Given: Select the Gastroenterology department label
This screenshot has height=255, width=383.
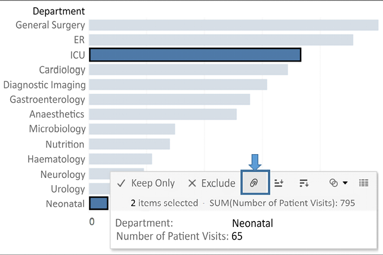Looking at the screenshot, I should tap(47, 99).
